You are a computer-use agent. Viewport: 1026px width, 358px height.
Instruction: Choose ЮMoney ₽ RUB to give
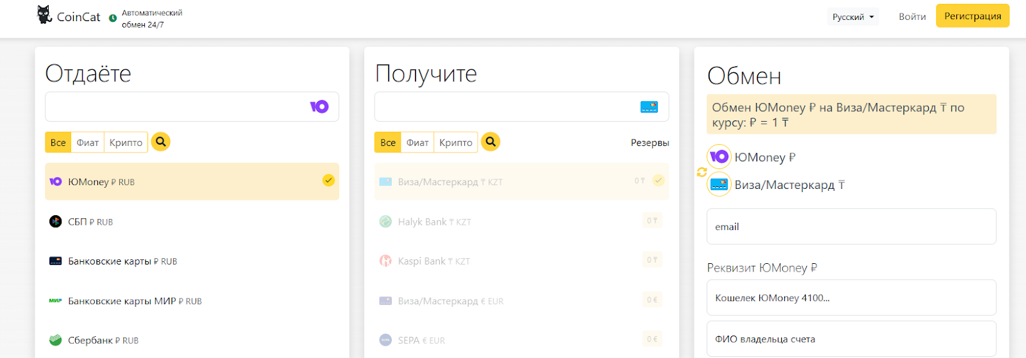tap(192, 181)
